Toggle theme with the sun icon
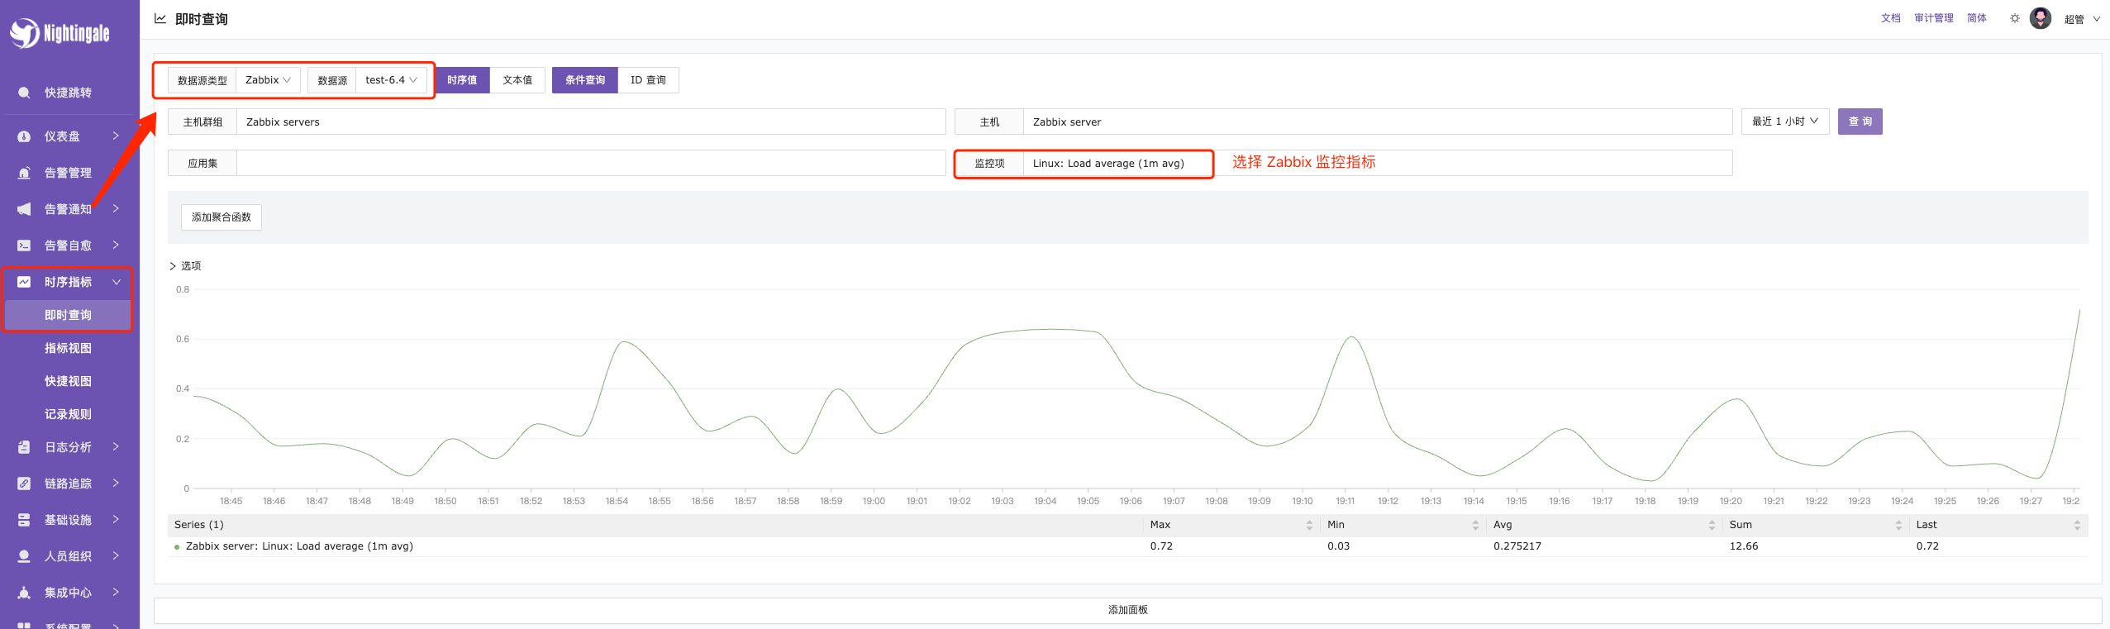The image size is (2110, 629). pyautogui.click(x=2015, y=18)
